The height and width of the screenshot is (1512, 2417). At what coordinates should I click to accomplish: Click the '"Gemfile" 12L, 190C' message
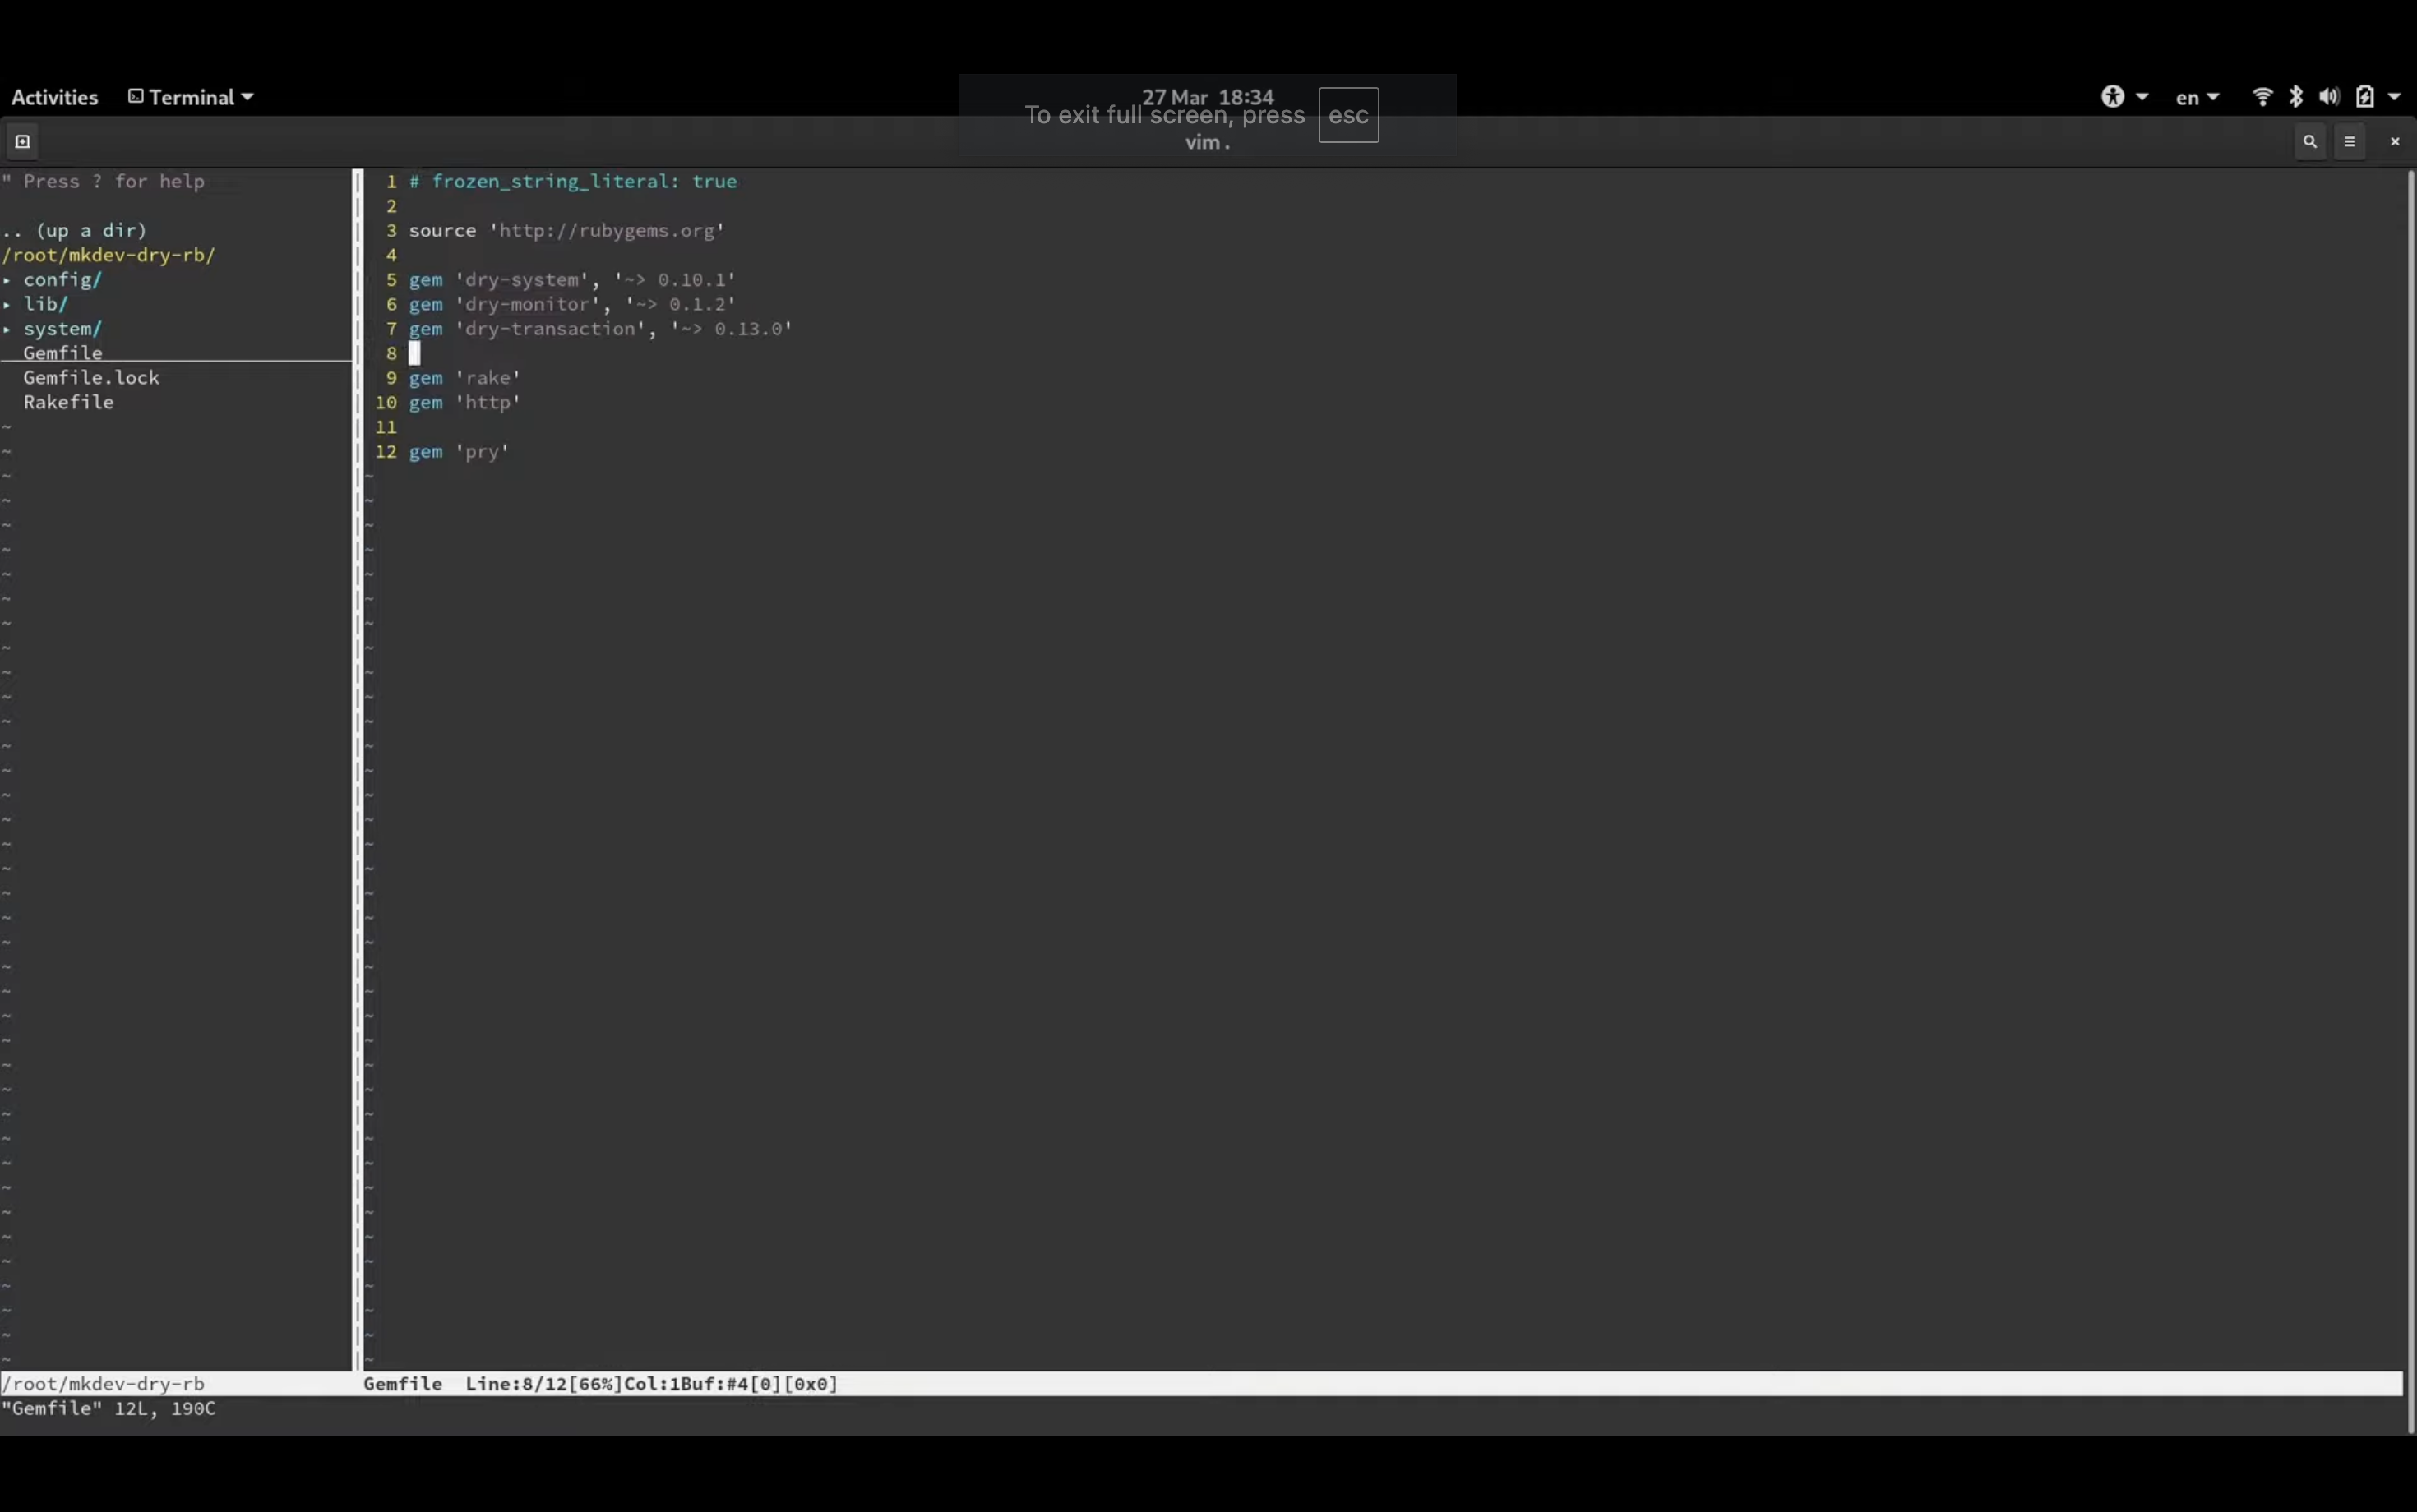(108, 1408)
